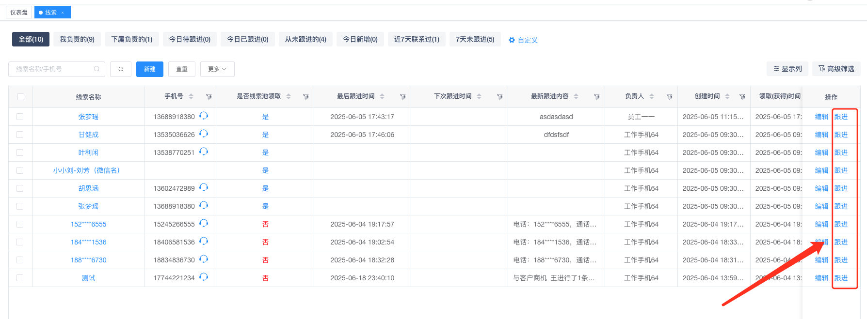867x319 pixels.
Task: Click the blue 新建 button
Action: tap(150, 69)
